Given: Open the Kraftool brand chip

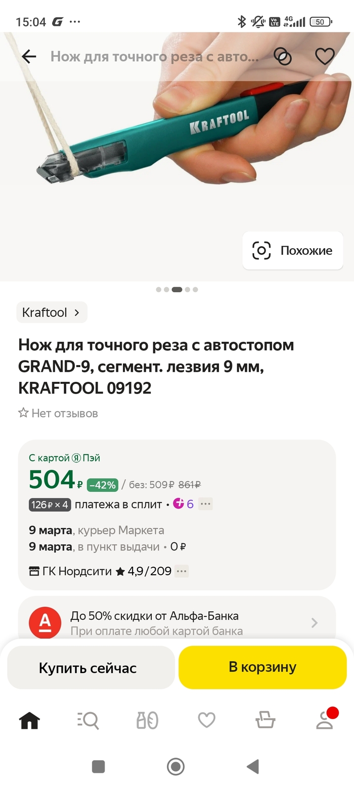Looking at the screenshot, I should (x=52, y=312).
